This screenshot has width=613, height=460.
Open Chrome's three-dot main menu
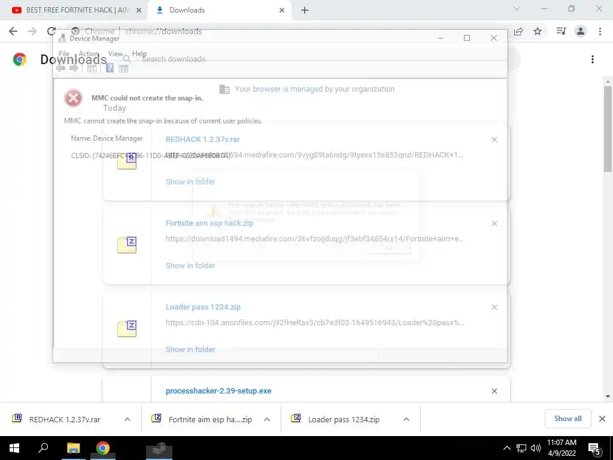[600, 31]
